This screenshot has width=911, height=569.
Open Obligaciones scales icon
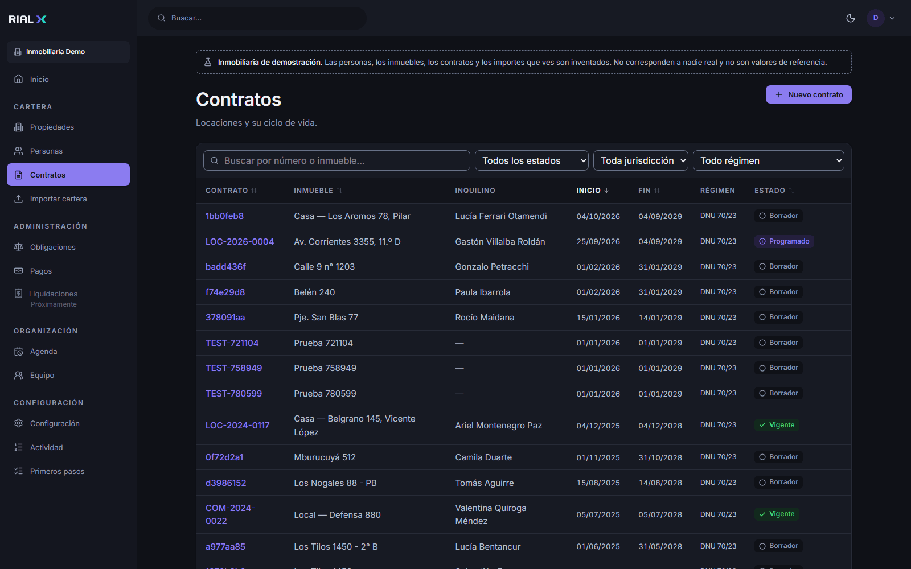(19, 247)
